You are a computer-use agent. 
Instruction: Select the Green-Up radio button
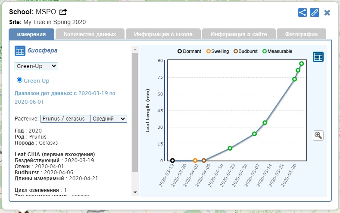(19, 80)
